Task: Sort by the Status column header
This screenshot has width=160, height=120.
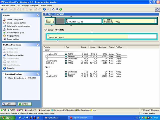Action: pos(111,47)
